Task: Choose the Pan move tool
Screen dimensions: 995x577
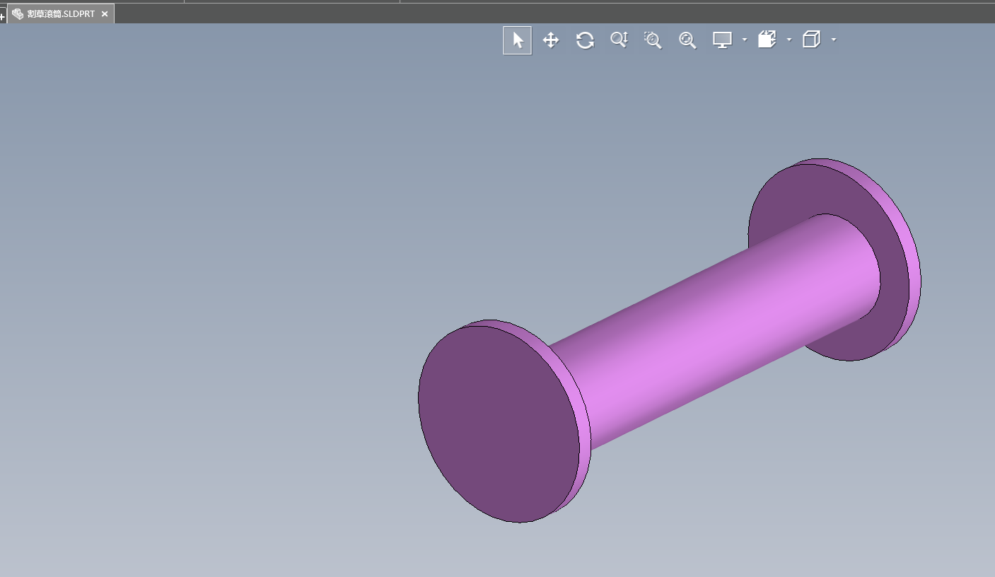Action: tap(551, 40)
